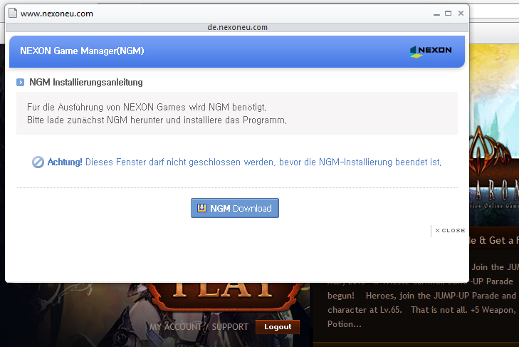
Task: Open SUPPORT link on background page
Action: coord(230,327)
